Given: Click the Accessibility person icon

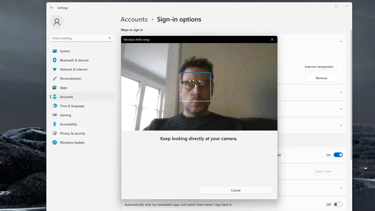Looking at the screenshot, I should tap(55, 124).
